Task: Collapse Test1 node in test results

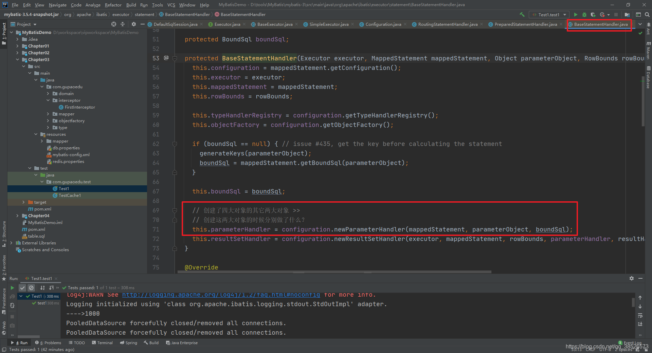Action: (x=21, y=296)
